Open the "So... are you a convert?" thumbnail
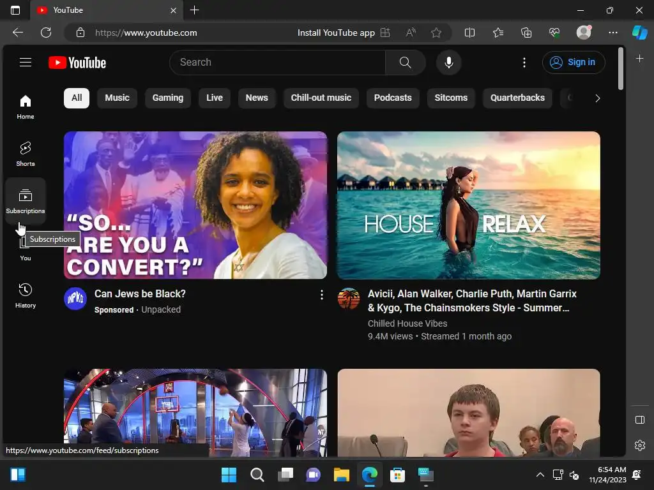Image resolution: width=654 pixels, height=490 pixels. [195, 205]
